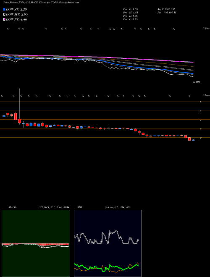210x277 pixels.
Task: Select the 'DOW PT: 4.46' legend label
Action: point(16,19)
